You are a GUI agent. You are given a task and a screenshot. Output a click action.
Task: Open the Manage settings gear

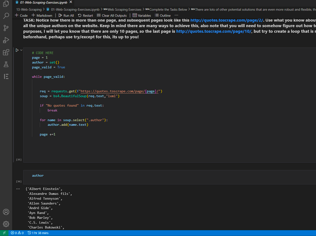click(6, 224)
